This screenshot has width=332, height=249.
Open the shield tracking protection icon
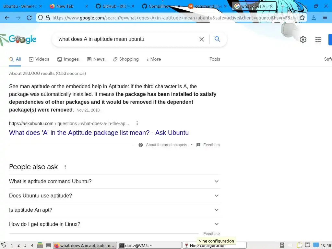41,18
